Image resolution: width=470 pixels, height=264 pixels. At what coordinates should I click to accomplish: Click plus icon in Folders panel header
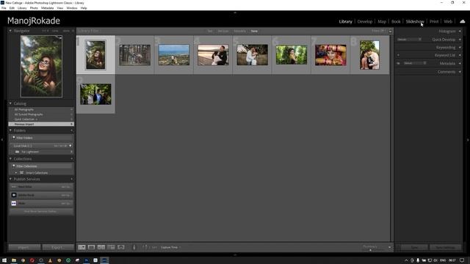click(72, 131)
